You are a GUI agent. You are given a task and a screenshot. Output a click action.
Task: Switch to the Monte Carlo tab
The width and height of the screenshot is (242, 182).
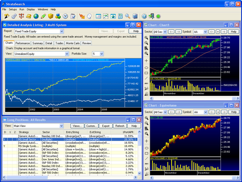pos(73,43)
